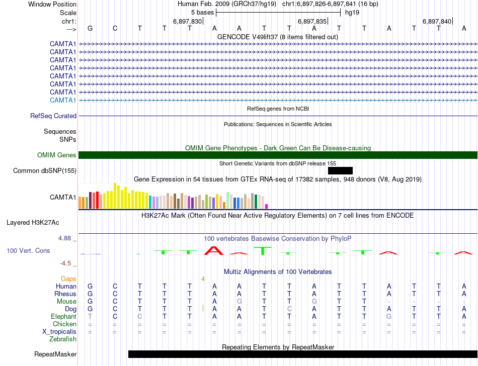Click the tallest yellow GTEx expression bar
The height and width of the screenshot is (366, 478).
click(x=115, y=196)
